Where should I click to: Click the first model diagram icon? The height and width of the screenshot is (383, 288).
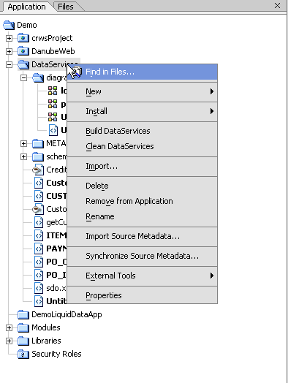[53, 91]
